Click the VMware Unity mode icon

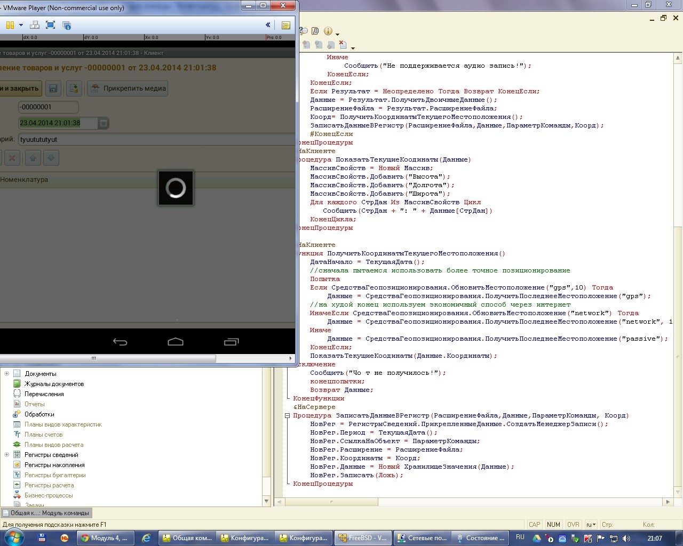click(x=67, y=25)
